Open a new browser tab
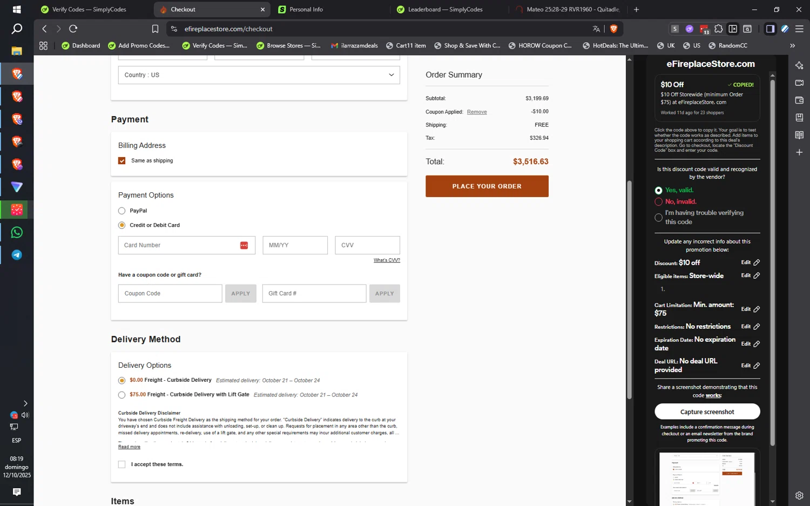The image size is (810, 506). [x=636, y=9]
